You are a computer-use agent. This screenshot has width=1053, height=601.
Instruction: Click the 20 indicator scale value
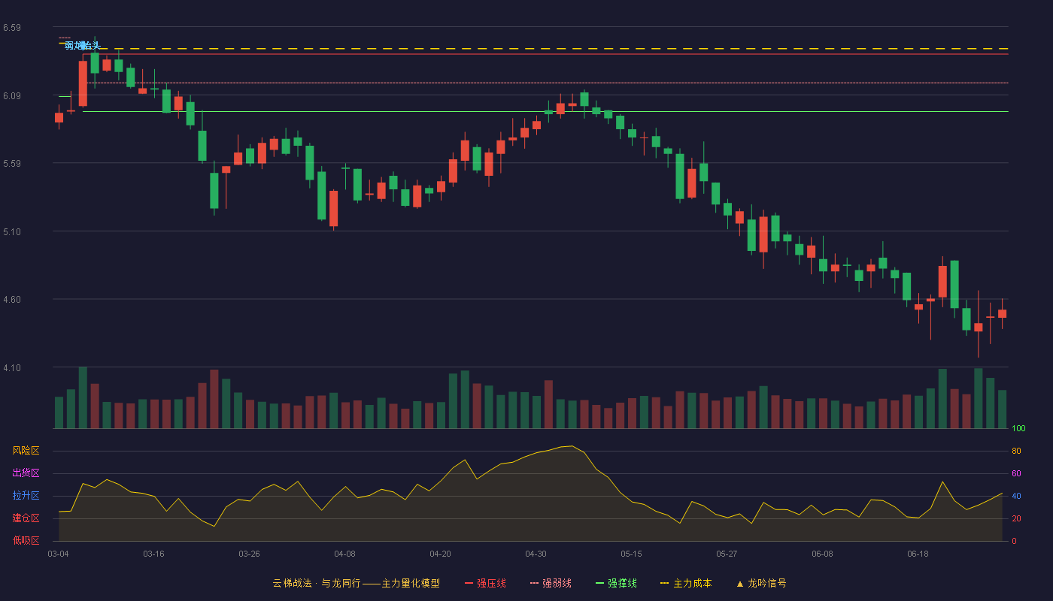(x=1016, y=518)
